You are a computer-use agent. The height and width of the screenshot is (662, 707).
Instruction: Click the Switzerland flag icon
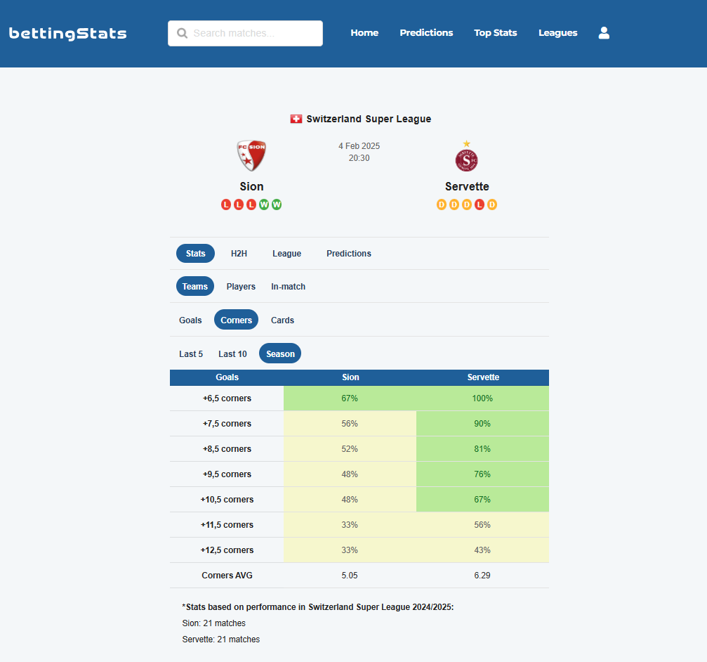pyautogui.click(x=296, y=119)
